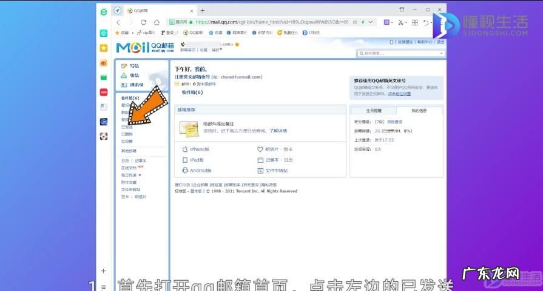The image size is (543, 291).
Task: Click 自助查询 link beside 积分等级
Action: click(x=395, y=122)
